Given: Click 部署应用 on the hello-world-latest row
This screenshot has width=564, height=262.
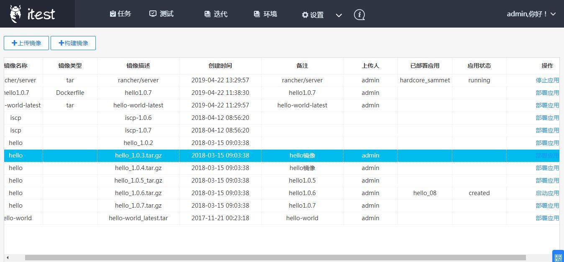Looking at the screenshot, I should [x=547, y=105].
